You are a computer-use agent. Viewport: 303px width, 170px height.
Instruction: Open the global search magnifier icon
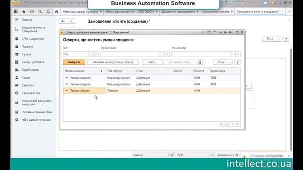coord(40,11)
